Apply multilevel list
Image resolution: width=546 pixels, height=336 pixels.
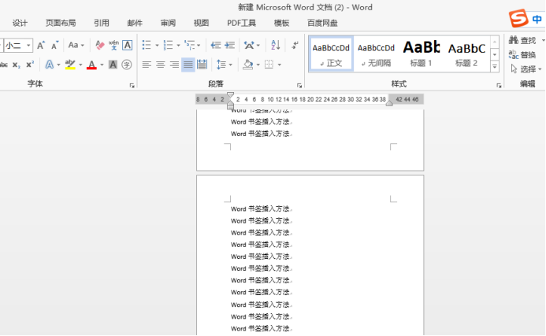190,45
